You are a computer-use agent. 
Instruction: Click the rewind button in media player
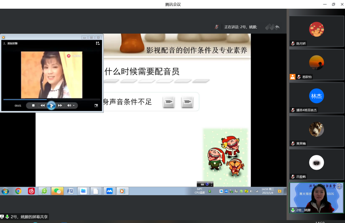pos(42,105)
